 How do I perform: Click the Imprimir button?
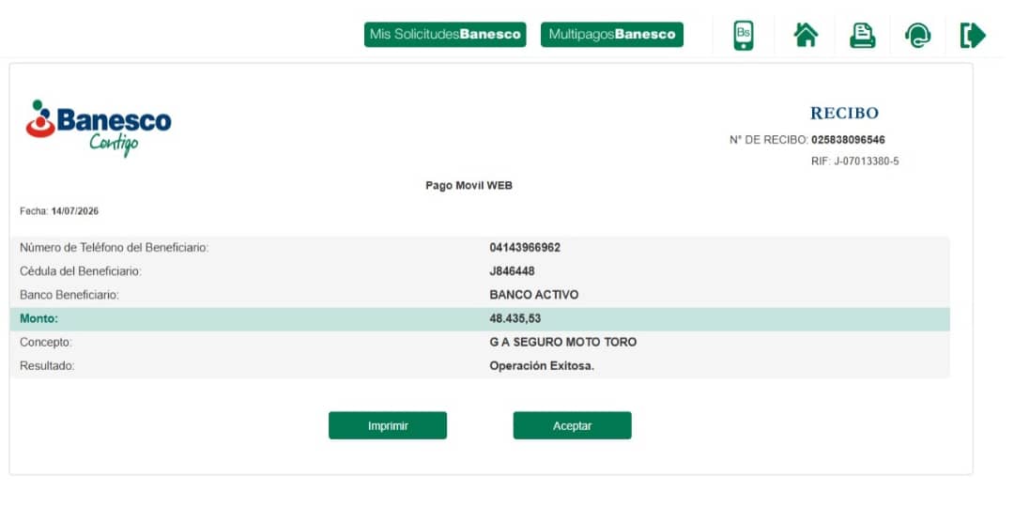coord(388,425)
